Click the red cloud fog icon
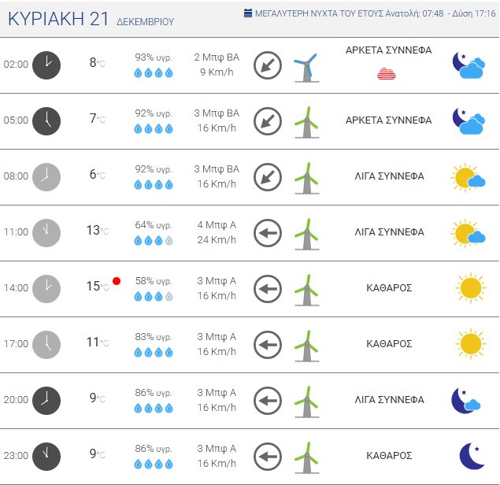Image resolution: width=500 pixels, height=485 pixels. (386, 74)
